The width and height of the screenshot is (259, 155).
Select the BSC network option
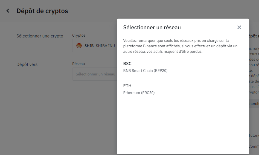click(183, 67)
